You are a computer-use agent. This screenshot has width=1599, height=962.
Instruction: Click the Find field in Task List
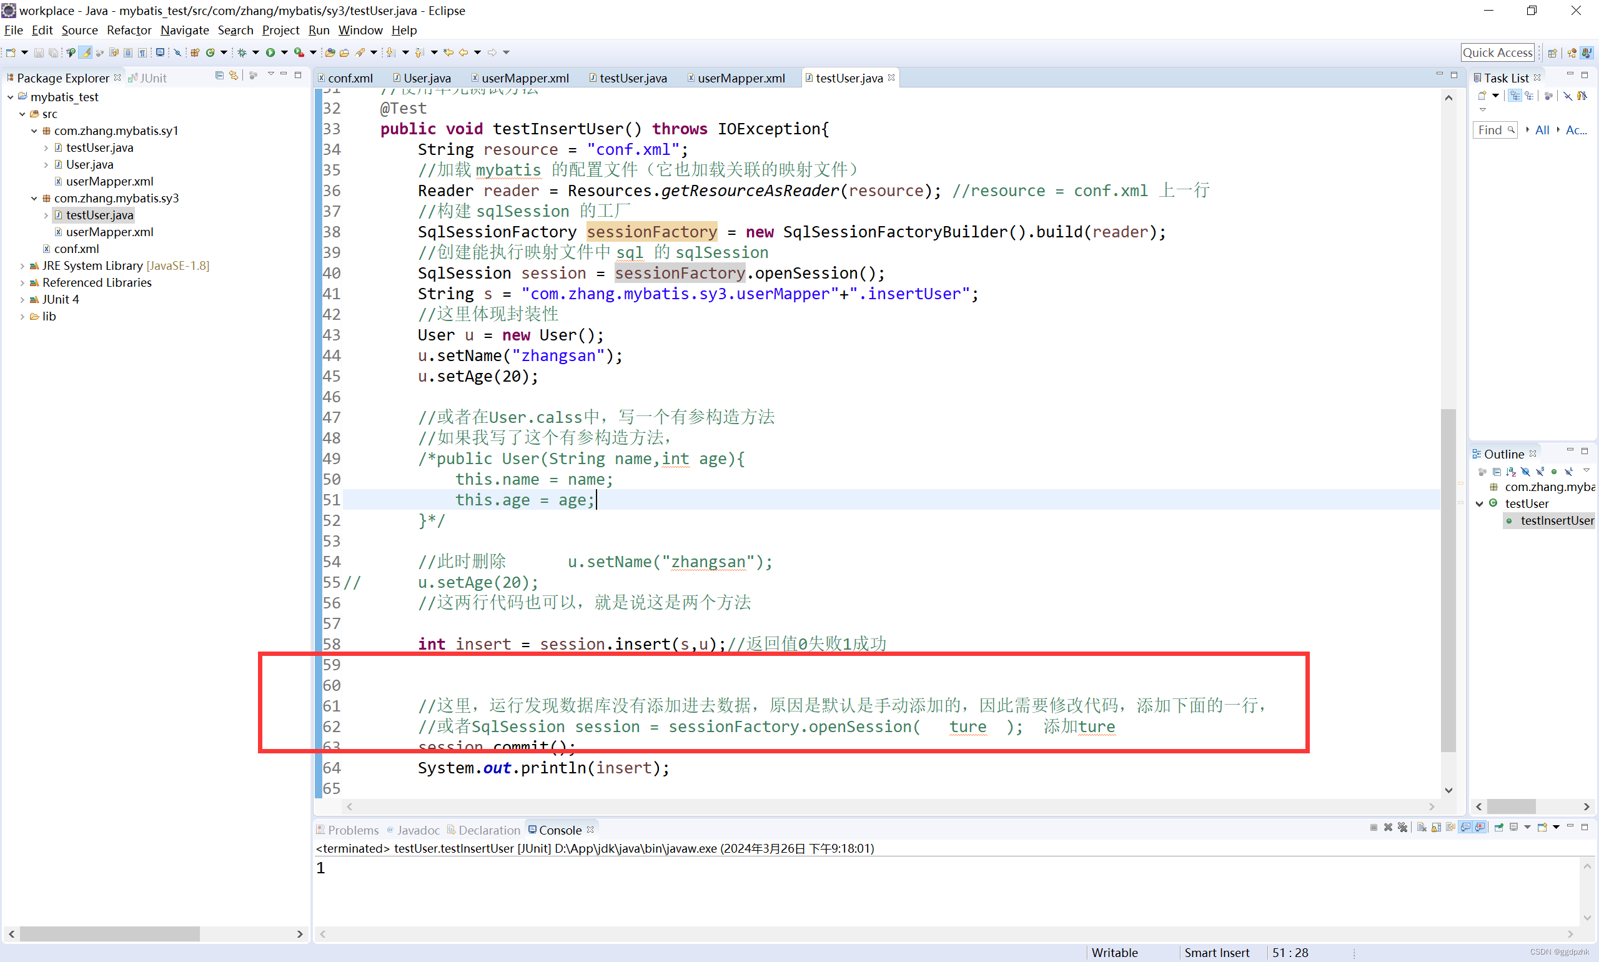click(x=1495, y=130)
